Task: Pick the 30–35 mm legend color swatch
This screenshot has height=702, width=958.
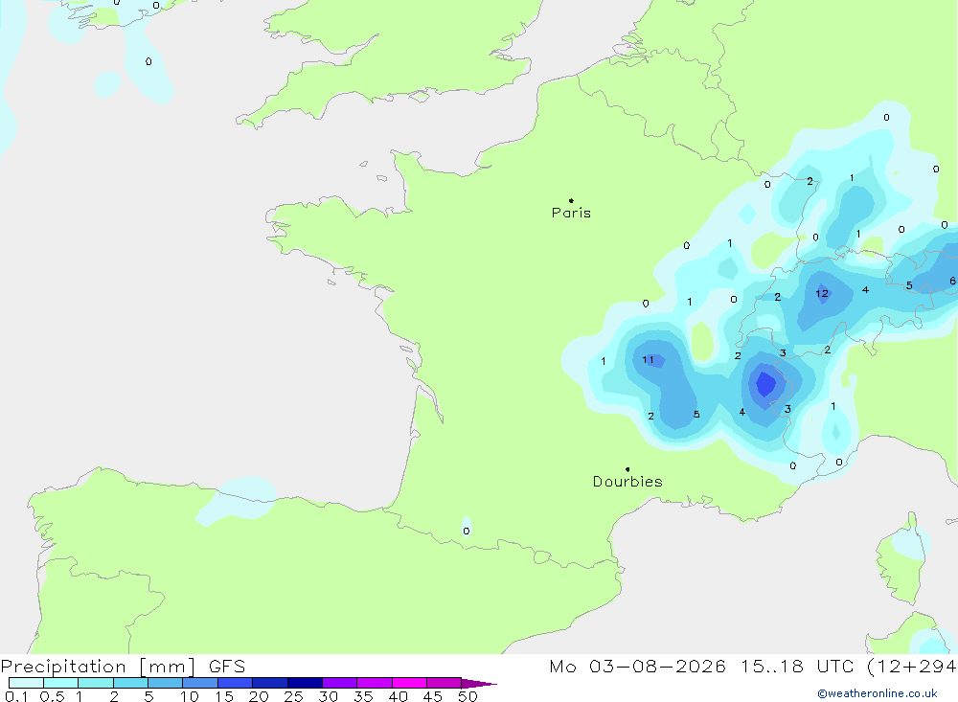Action: pyautogui.click(x=340, y=683)
